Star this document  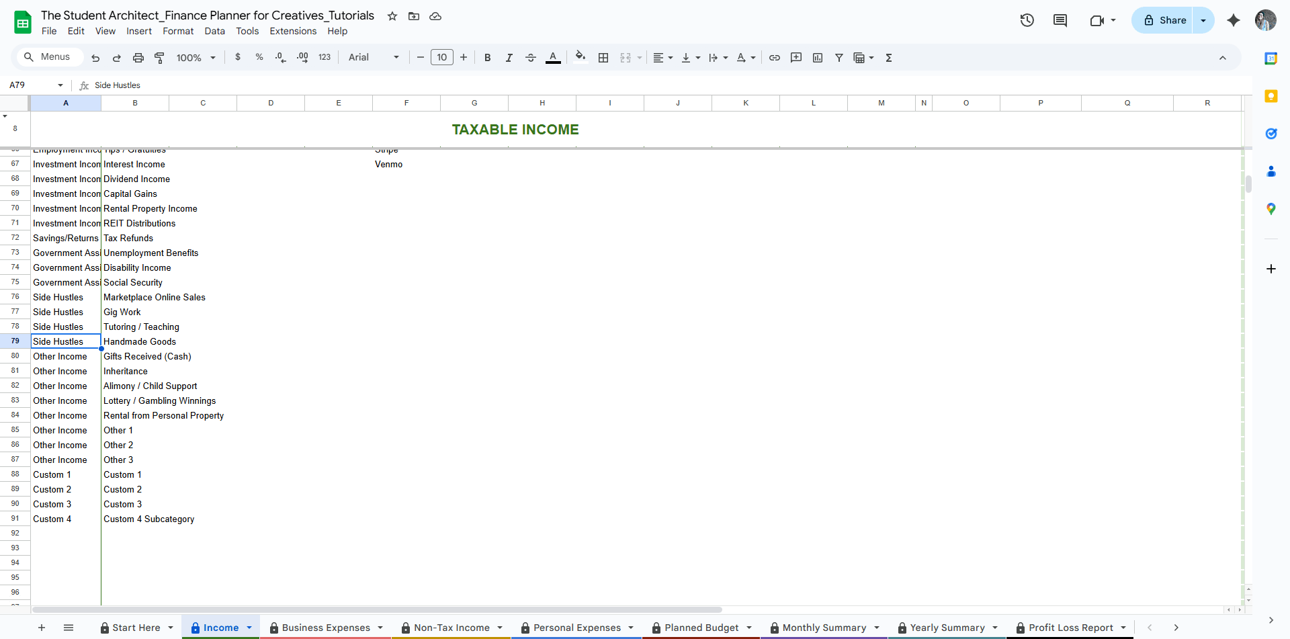point(392,16)
